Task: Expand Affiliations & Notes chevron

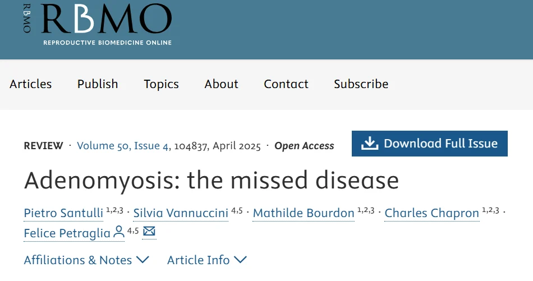Action: pos(143,260)
